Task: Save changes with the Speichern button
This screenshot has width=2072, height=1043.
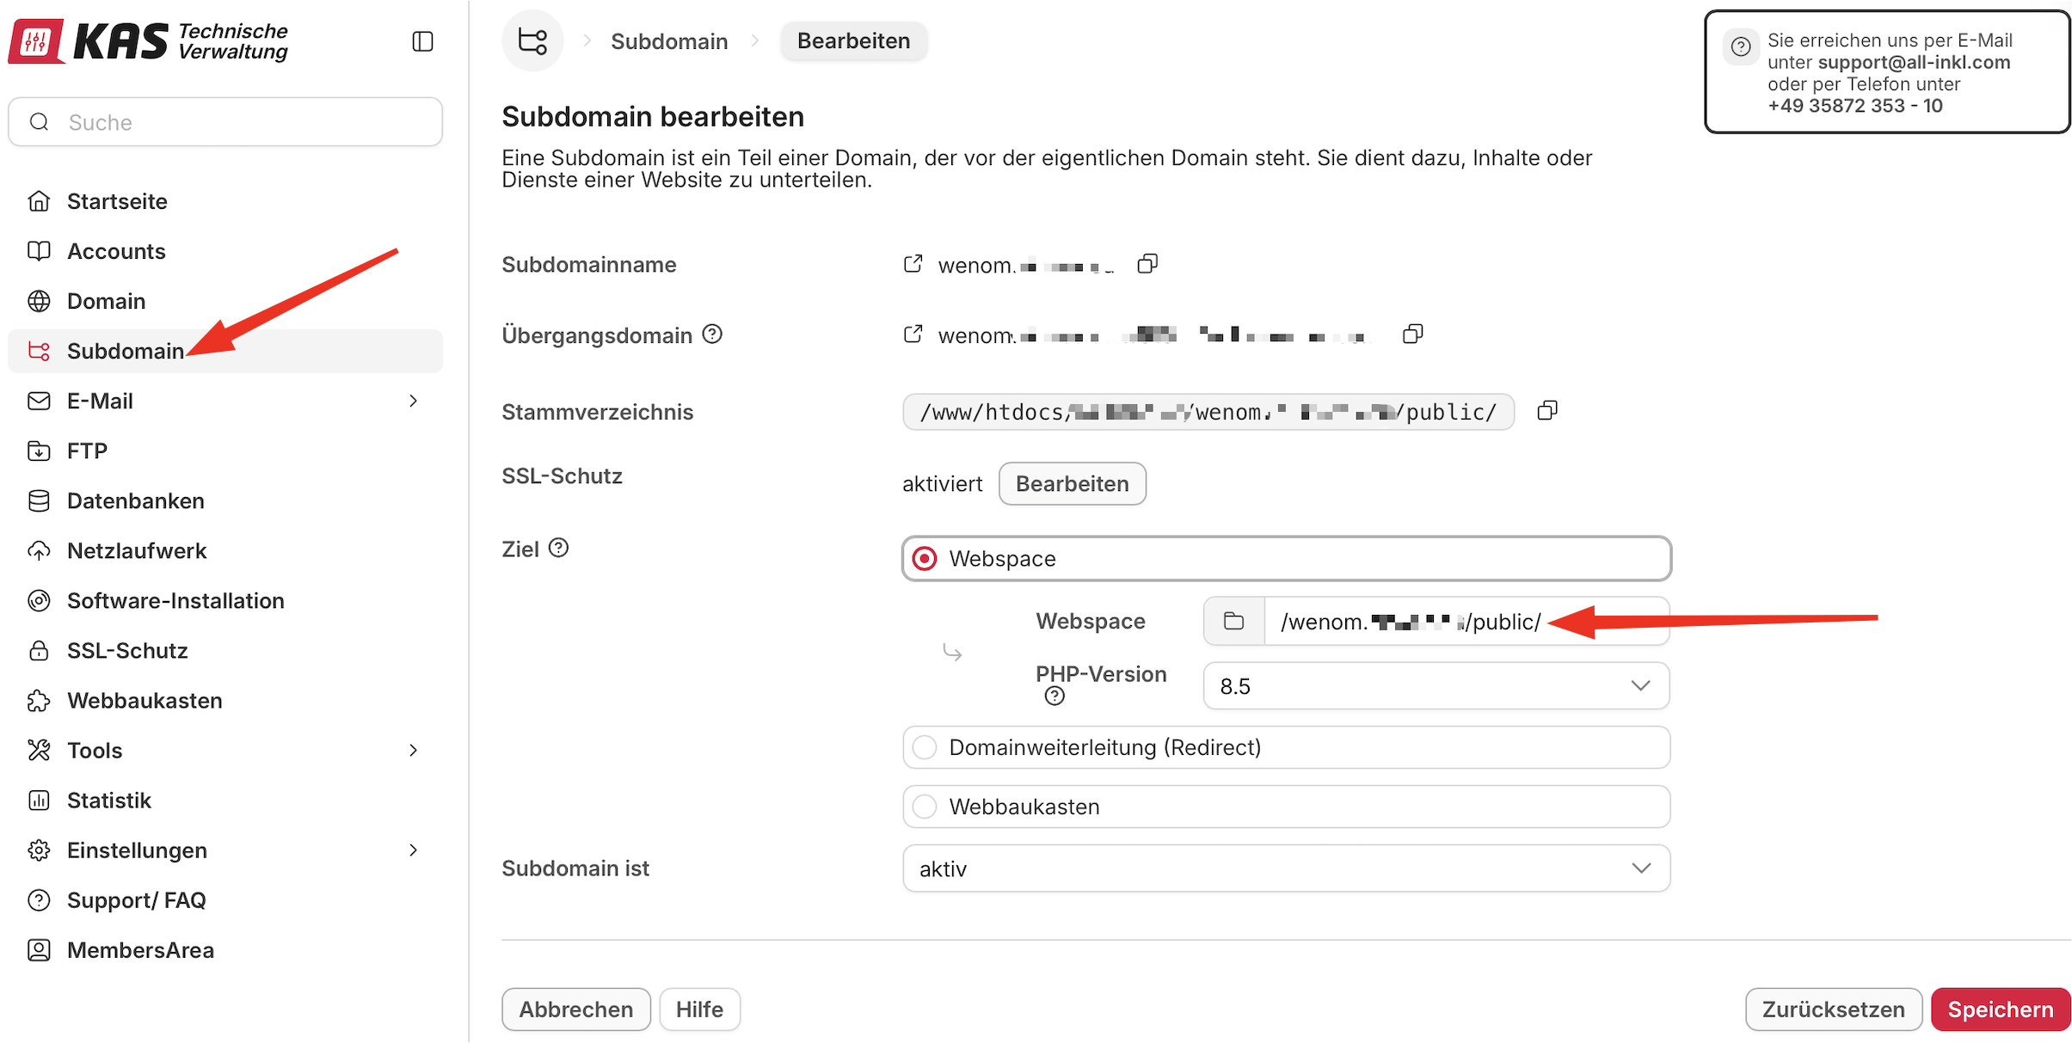Action: click(2000, 1009)
